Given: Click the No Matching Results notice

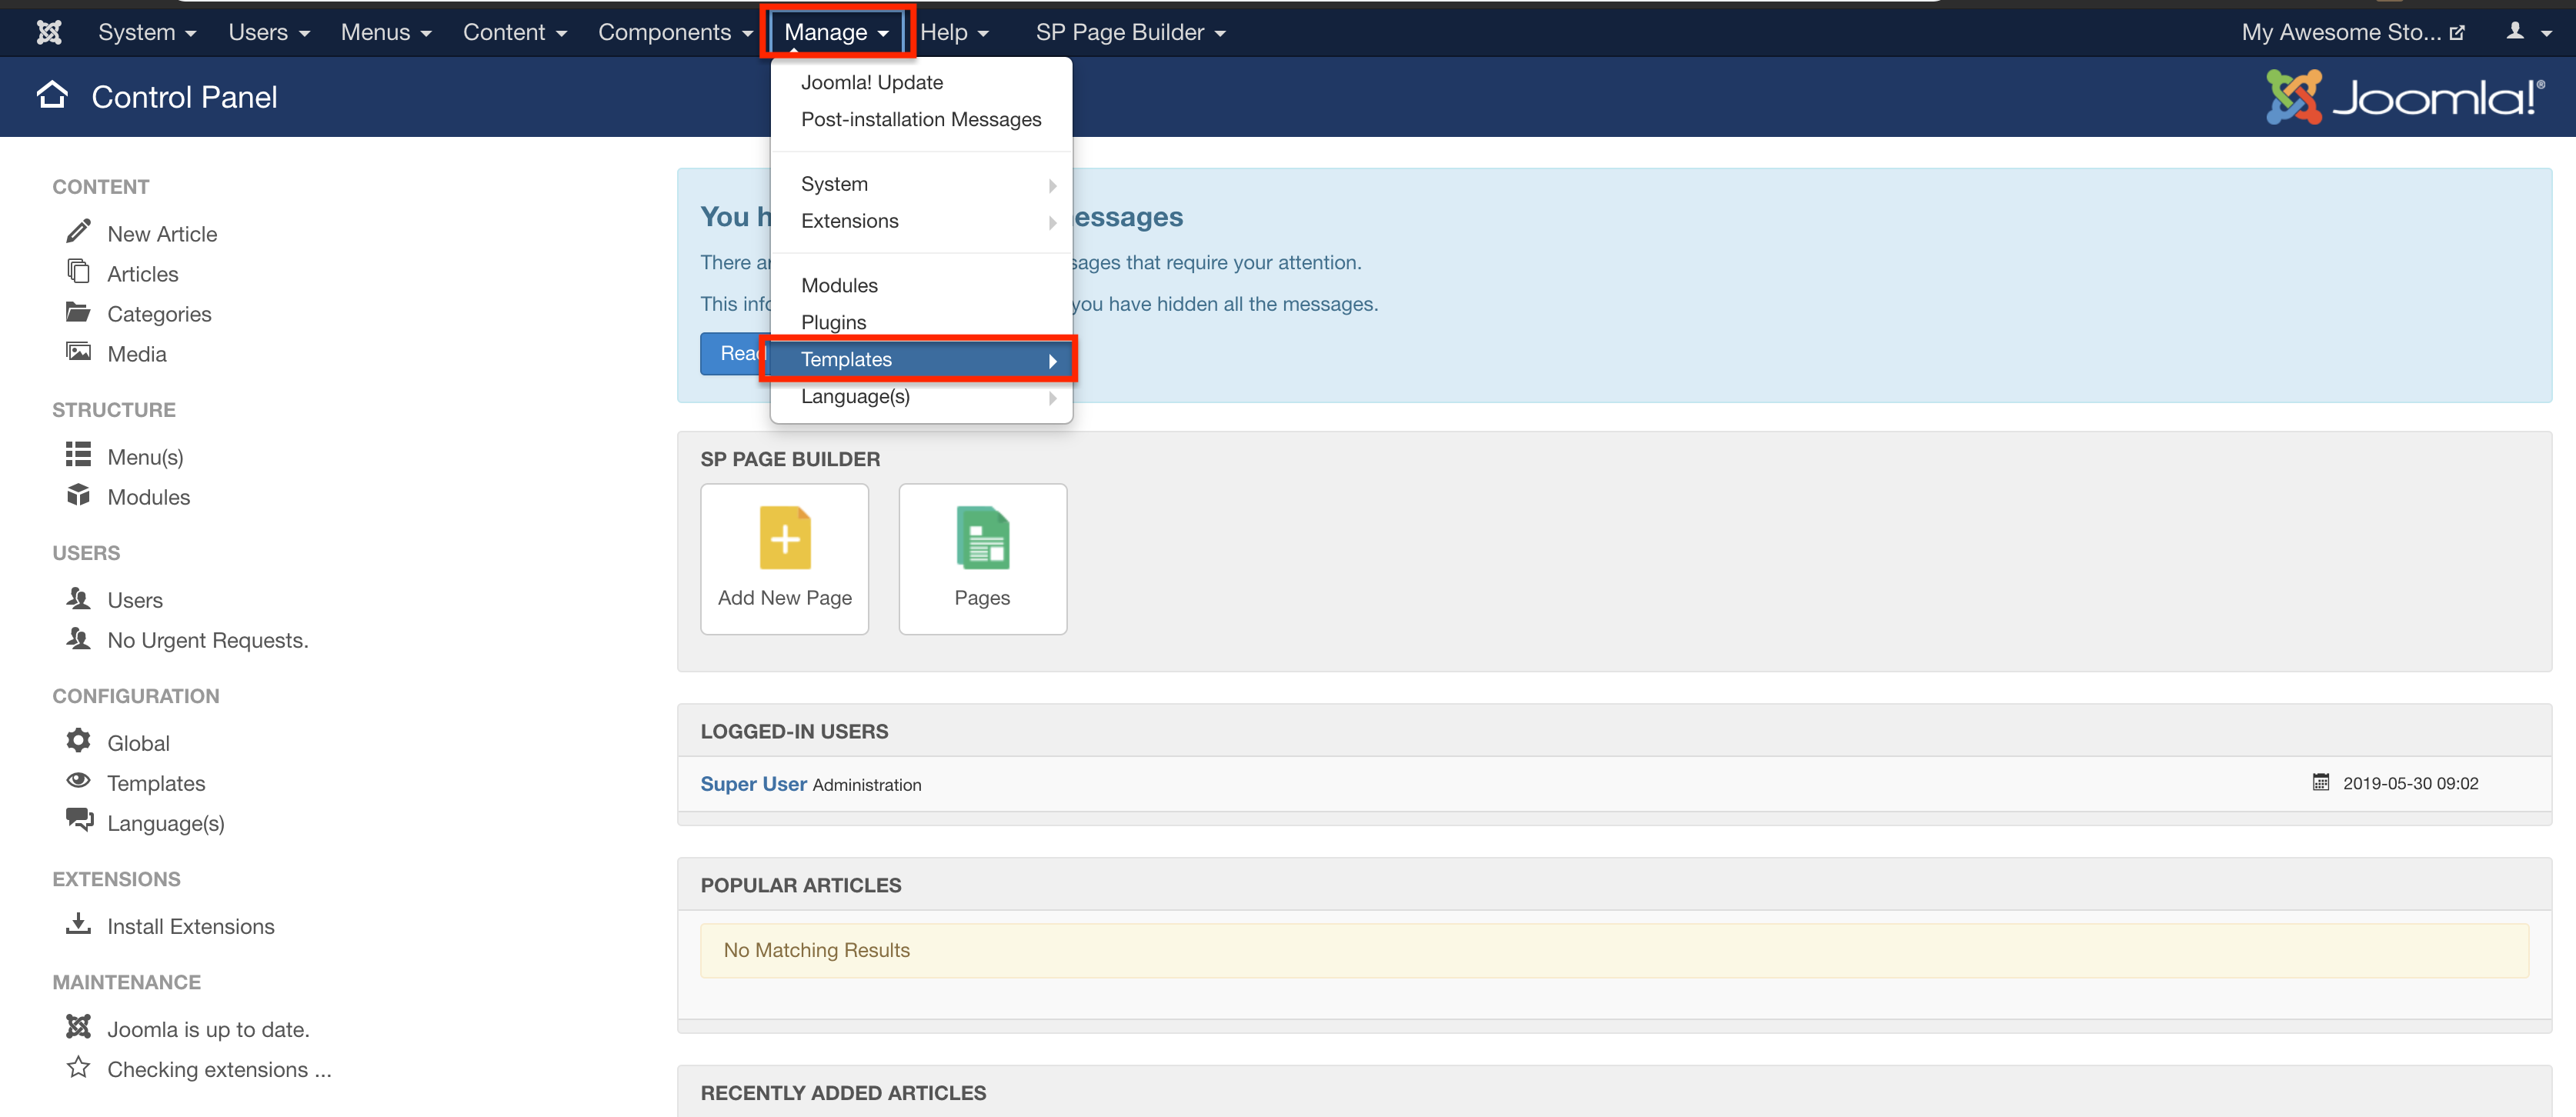Looking at the screenshot, I should pos(1614,949).
